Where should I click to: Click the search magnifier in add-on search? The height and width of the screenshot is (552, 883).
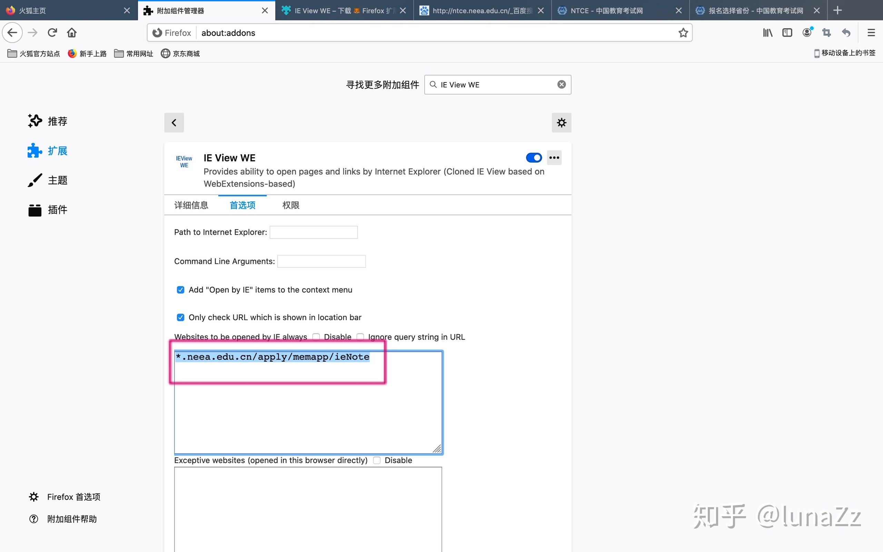tap(433, 85)
